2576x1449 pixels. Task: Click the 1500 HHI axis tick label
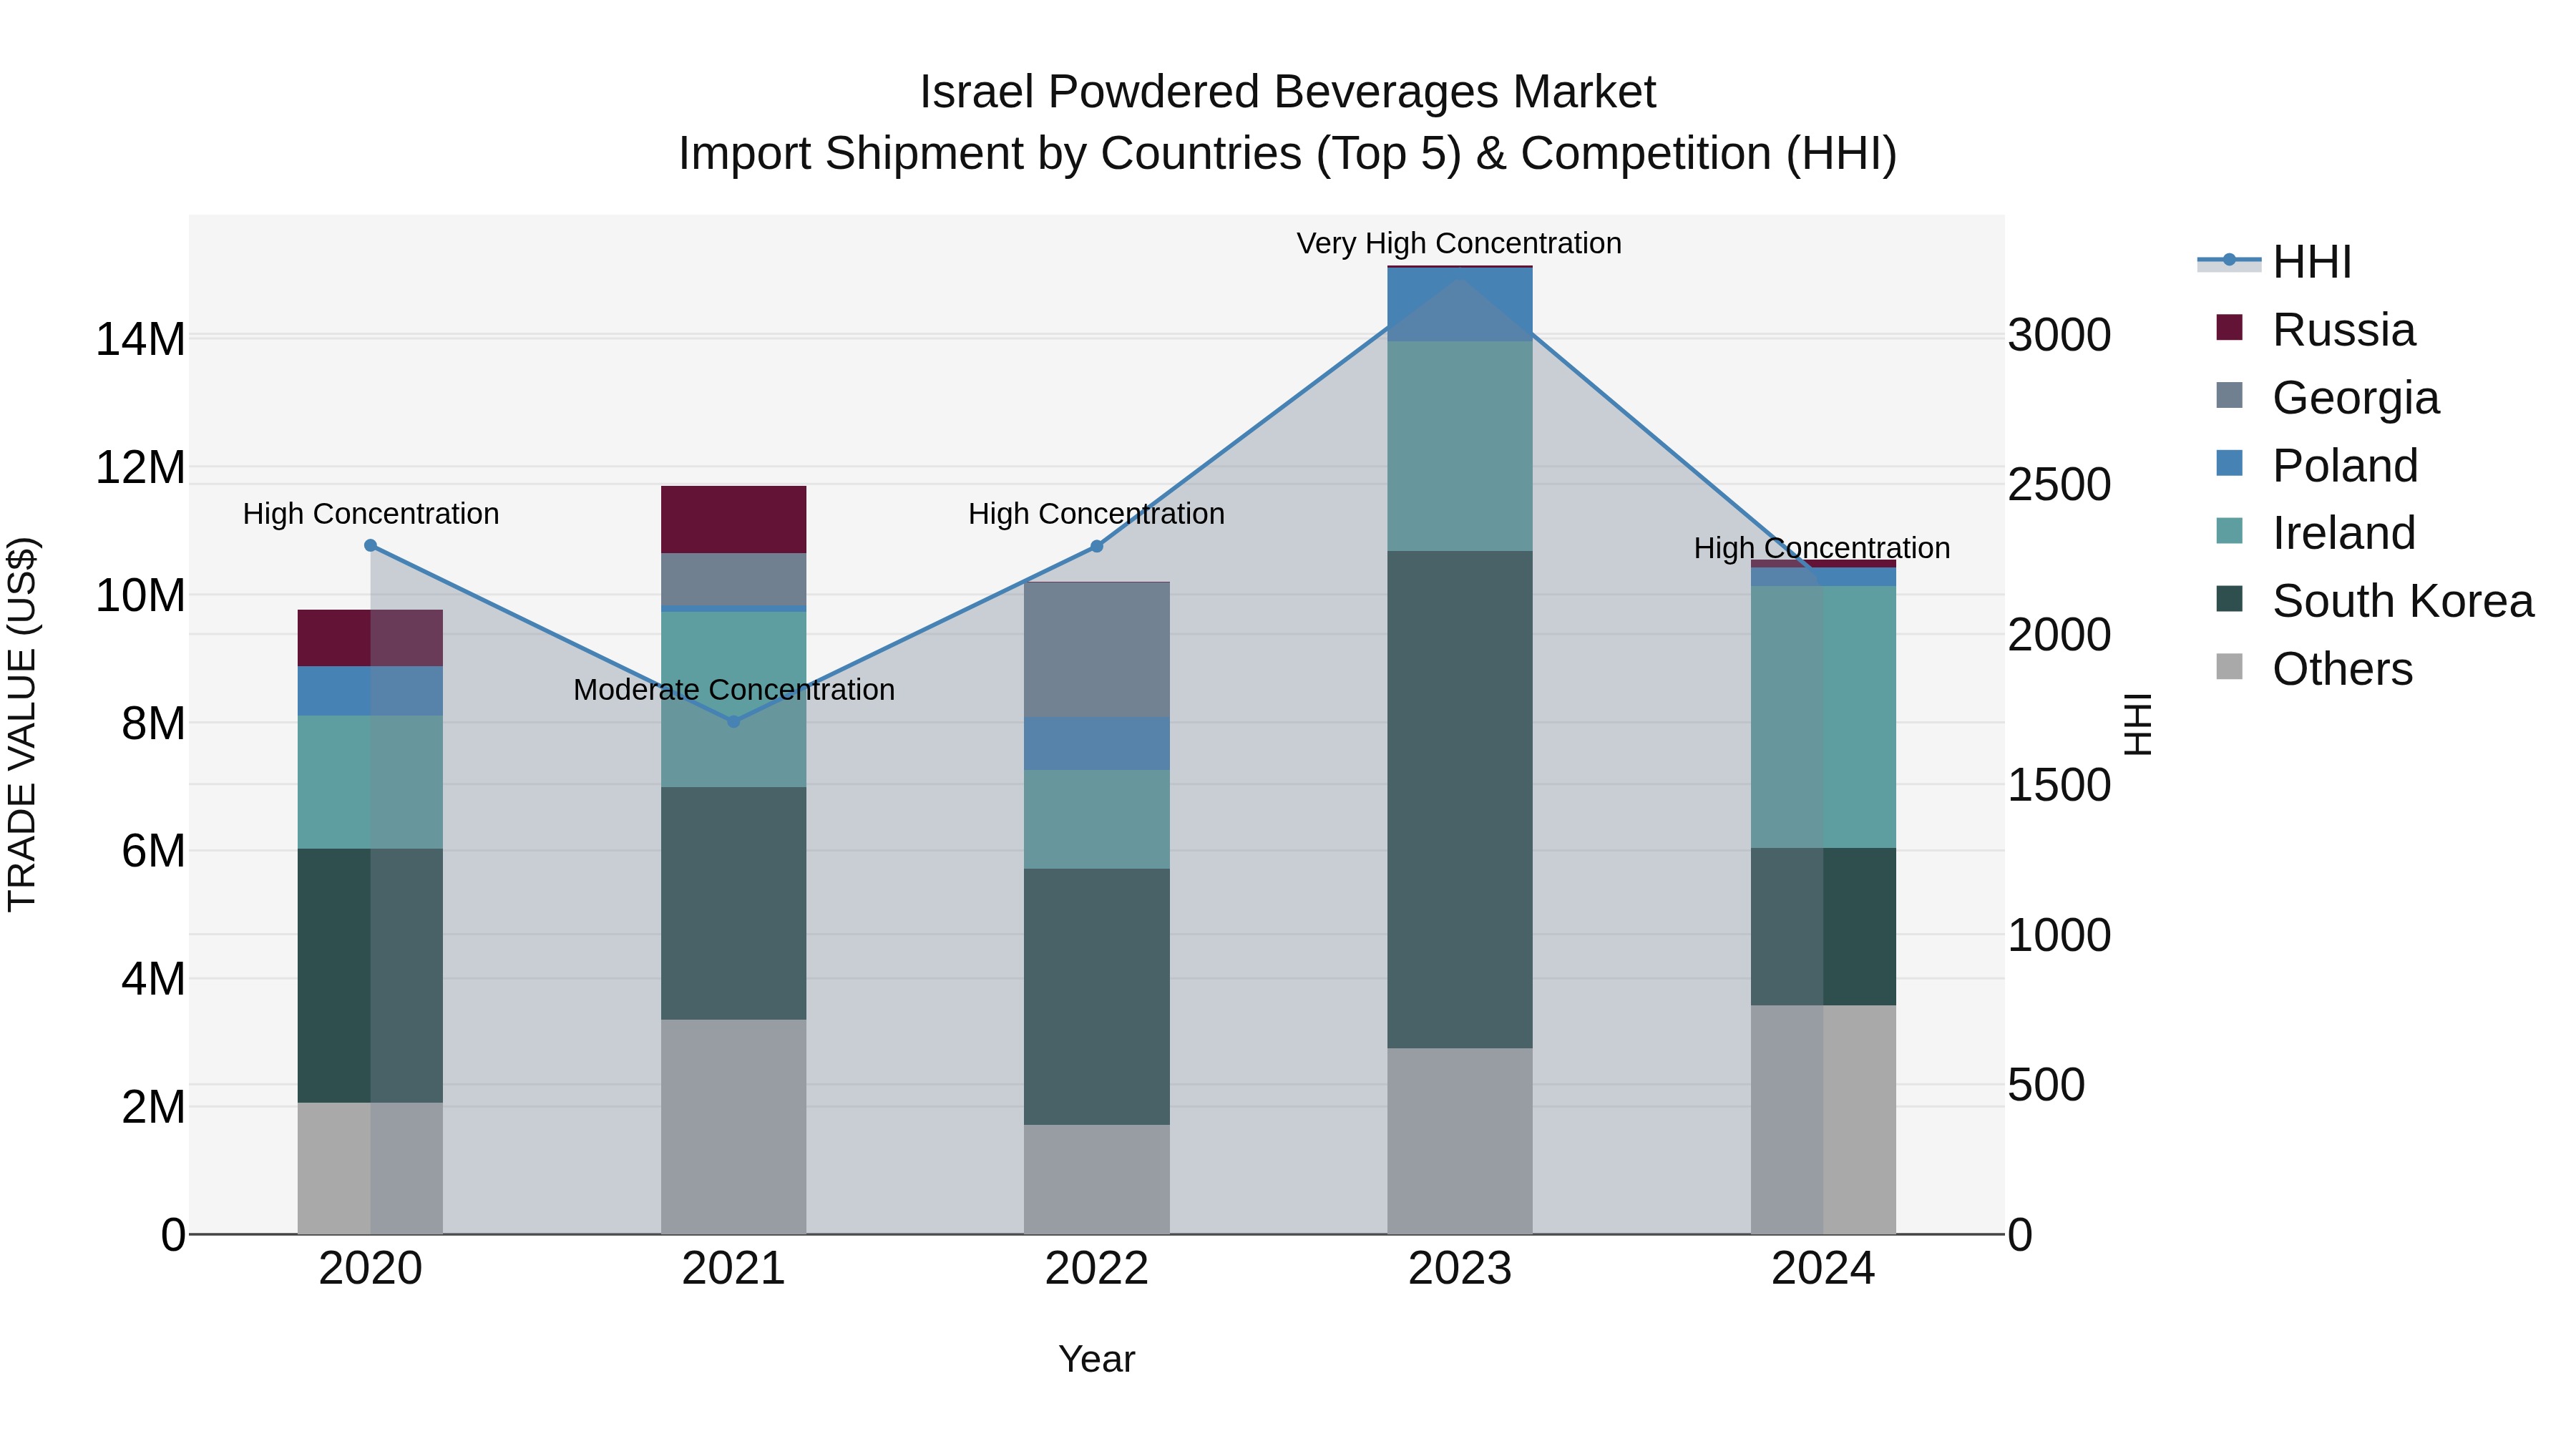tap(2060, 785)
